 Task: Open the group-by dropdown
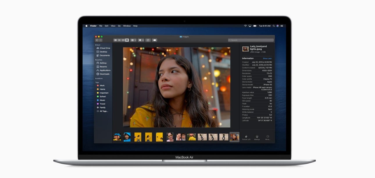[x=133, y=40]
